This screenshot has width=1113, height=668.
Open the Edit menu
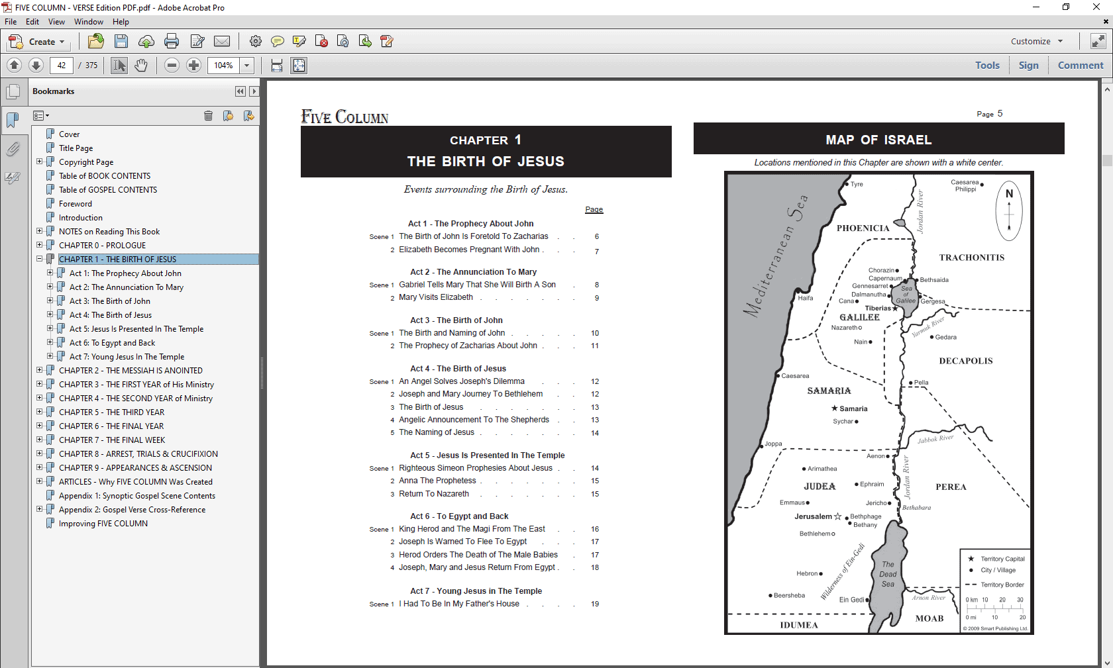pyautogui.click(x=32, y=22)
